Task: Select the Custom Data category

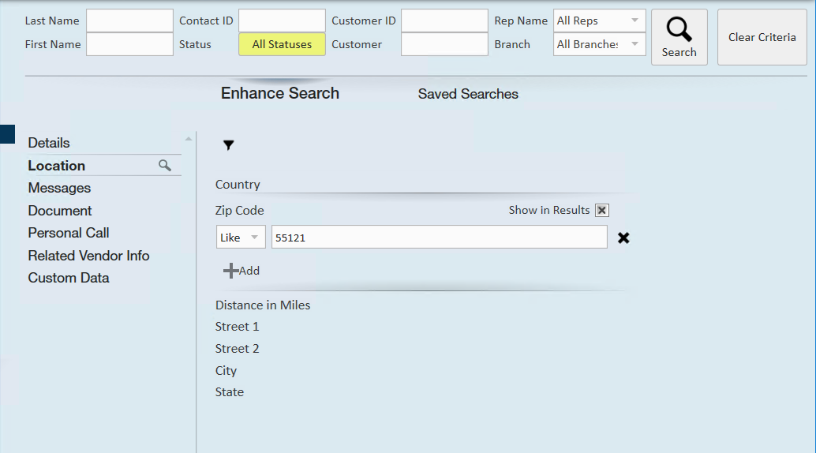Action: point(69,278)
